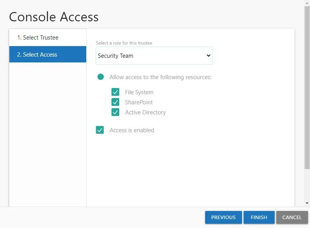Go to step 1 Select Trustee
The image size is (310, 228).
click(x=48, y=38)
